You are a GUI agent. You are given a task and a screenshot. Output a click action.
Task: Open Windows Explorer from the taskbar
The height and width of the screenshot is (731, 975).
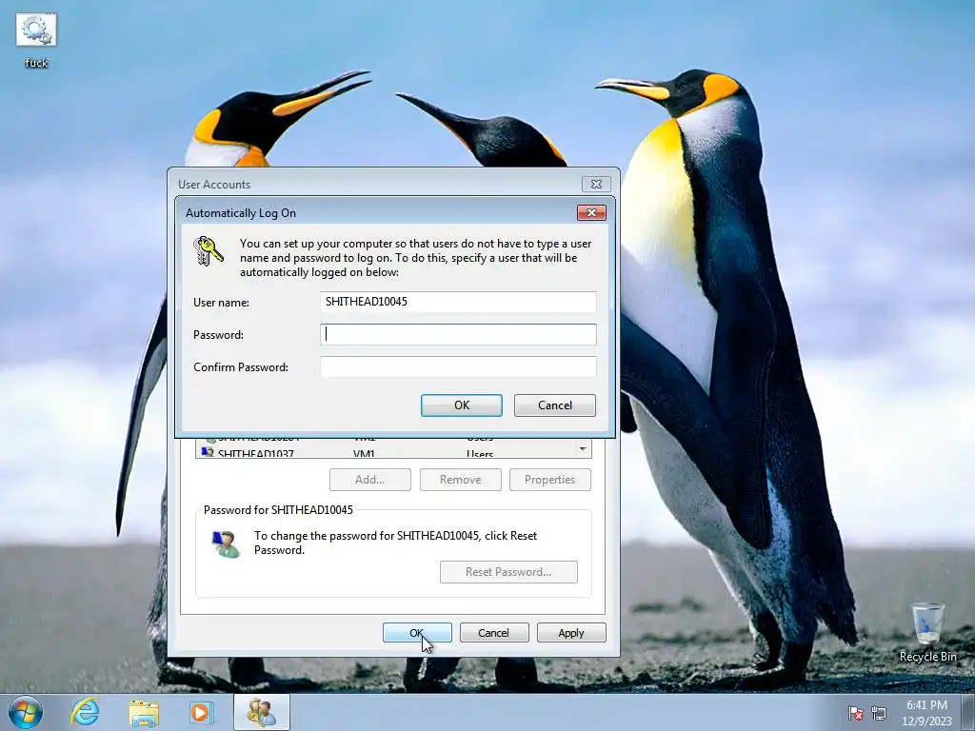[144, 712]
